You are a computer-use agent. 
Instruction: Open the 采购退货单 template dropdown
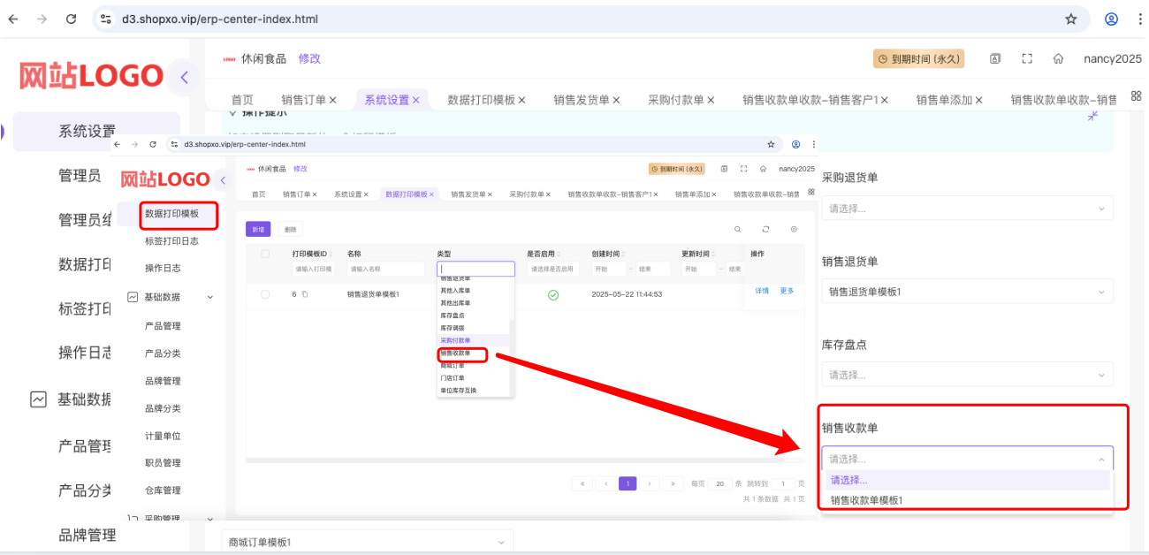(967, 209)
